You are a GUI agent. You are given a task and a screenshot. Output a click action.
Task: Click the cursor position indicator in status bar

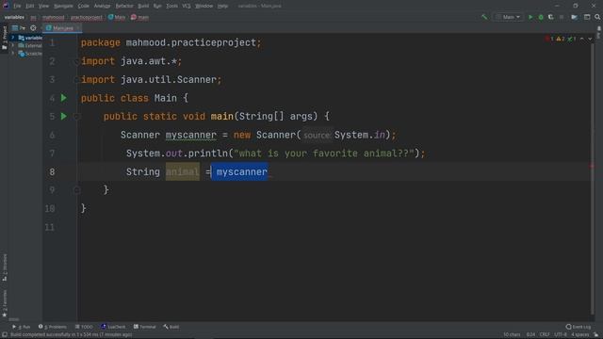[x=530, y=335]
